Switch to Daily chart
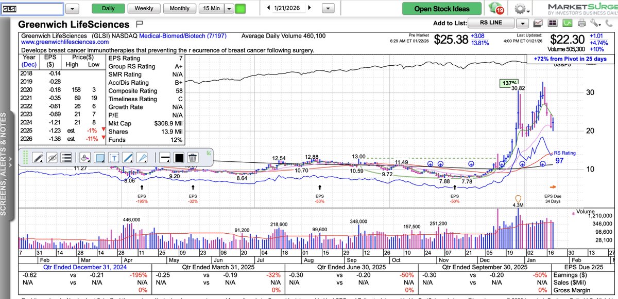The height and width of the screenshot is (299, 618). pyautogui.click(x=108, y=9)
